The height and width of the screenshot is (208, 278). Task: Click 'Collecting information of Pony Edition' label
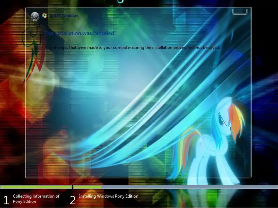pyautogui.click(x=36, y=199)
